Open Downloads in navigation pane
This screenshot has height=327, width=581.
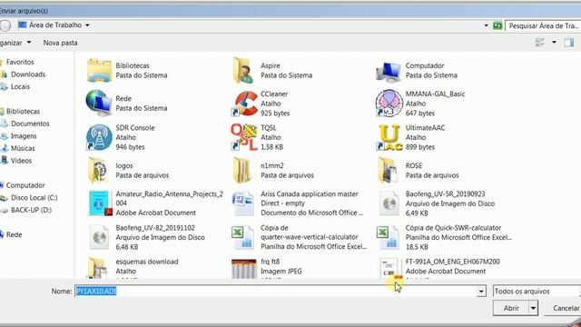tap(28, 74)
